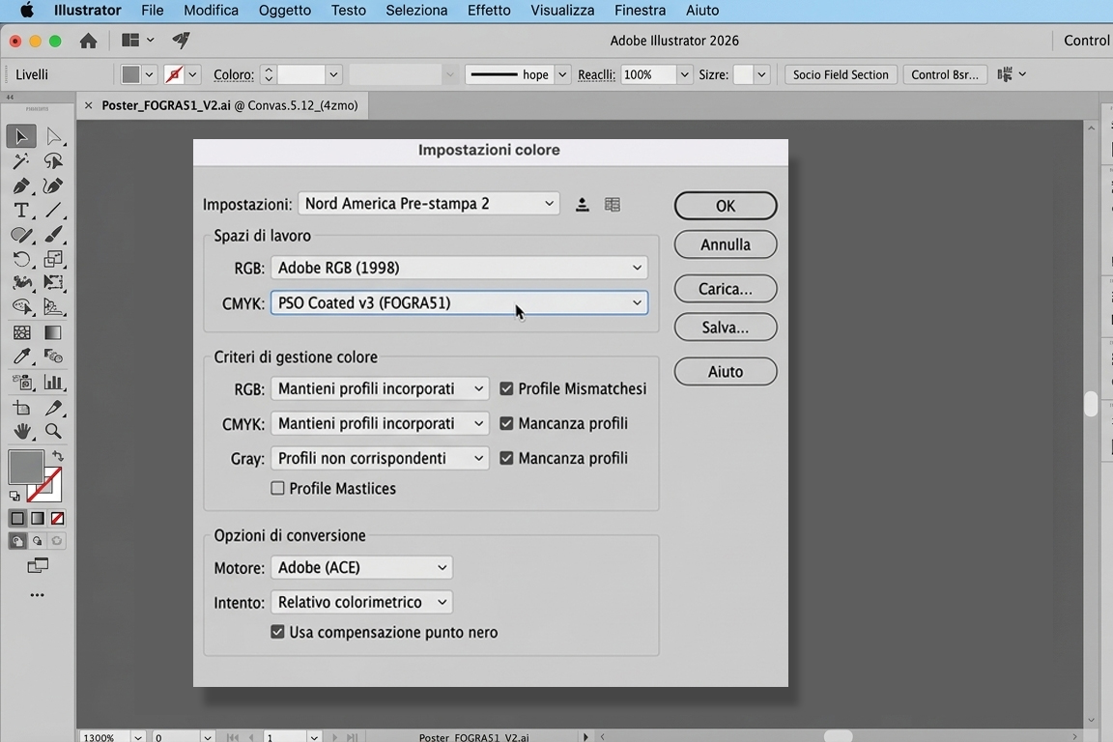The width and height of the screenshot is (1113, 742).
Task: Select the Scale tool
Action: pos(53,259)
